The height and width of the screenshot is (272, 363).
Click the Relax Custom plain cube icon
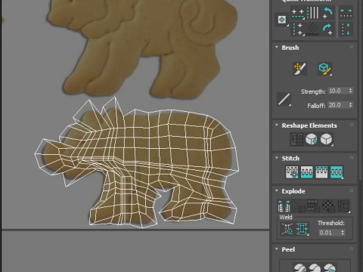326,139
